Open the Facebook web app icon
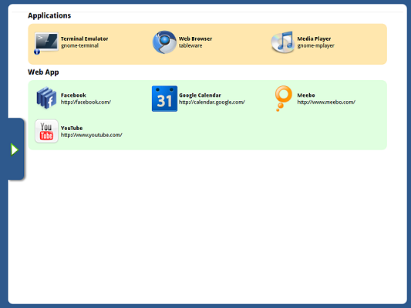Screen dimensions: 411x308 46,98
